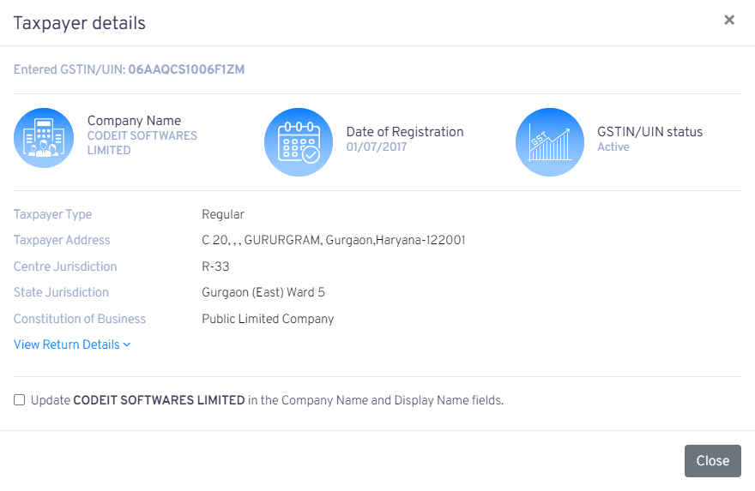The height and width of the screenshot is (491, 755).
Task: Click the company building icon
Action: 44,138
